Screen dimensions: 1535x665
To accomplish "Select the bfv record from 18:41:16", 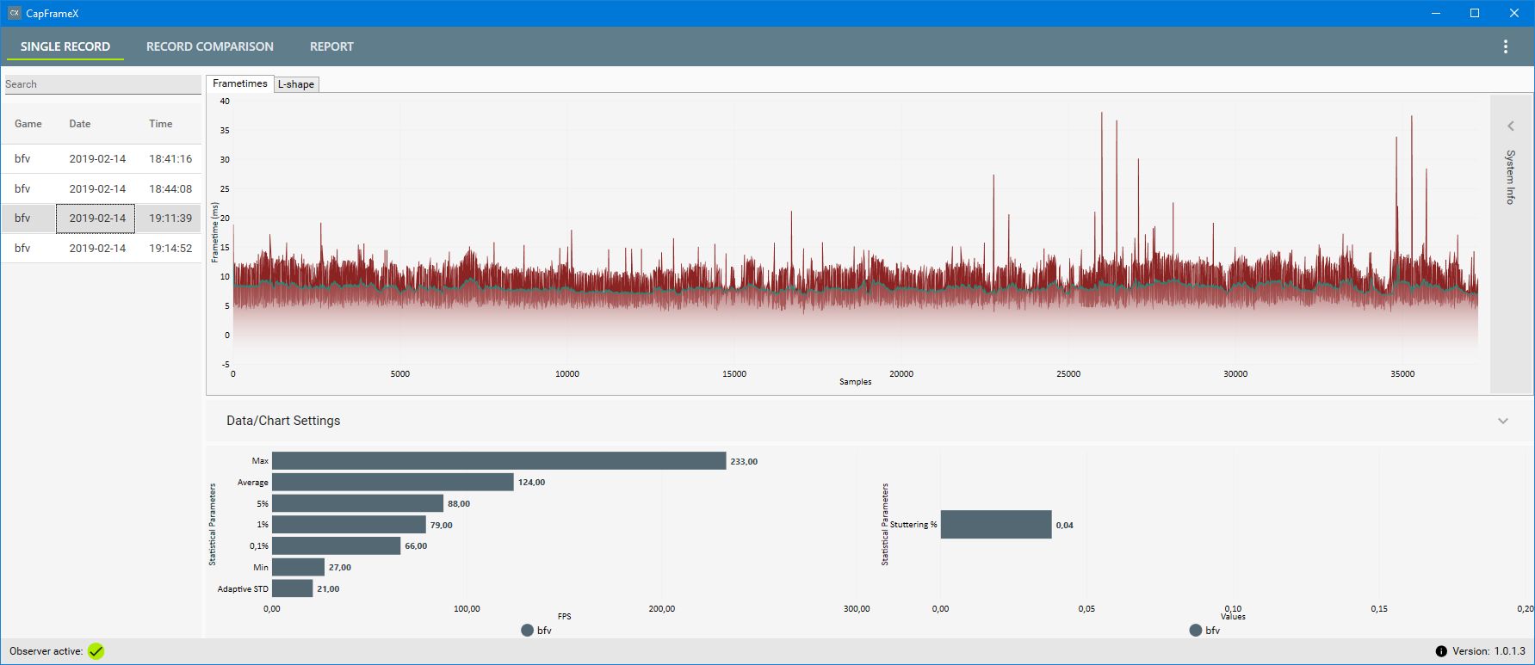I will (102, 158).
